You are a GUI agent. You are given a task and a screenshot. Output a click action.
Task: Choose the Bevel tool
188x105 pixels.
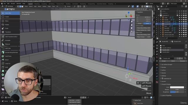(10, 60)
